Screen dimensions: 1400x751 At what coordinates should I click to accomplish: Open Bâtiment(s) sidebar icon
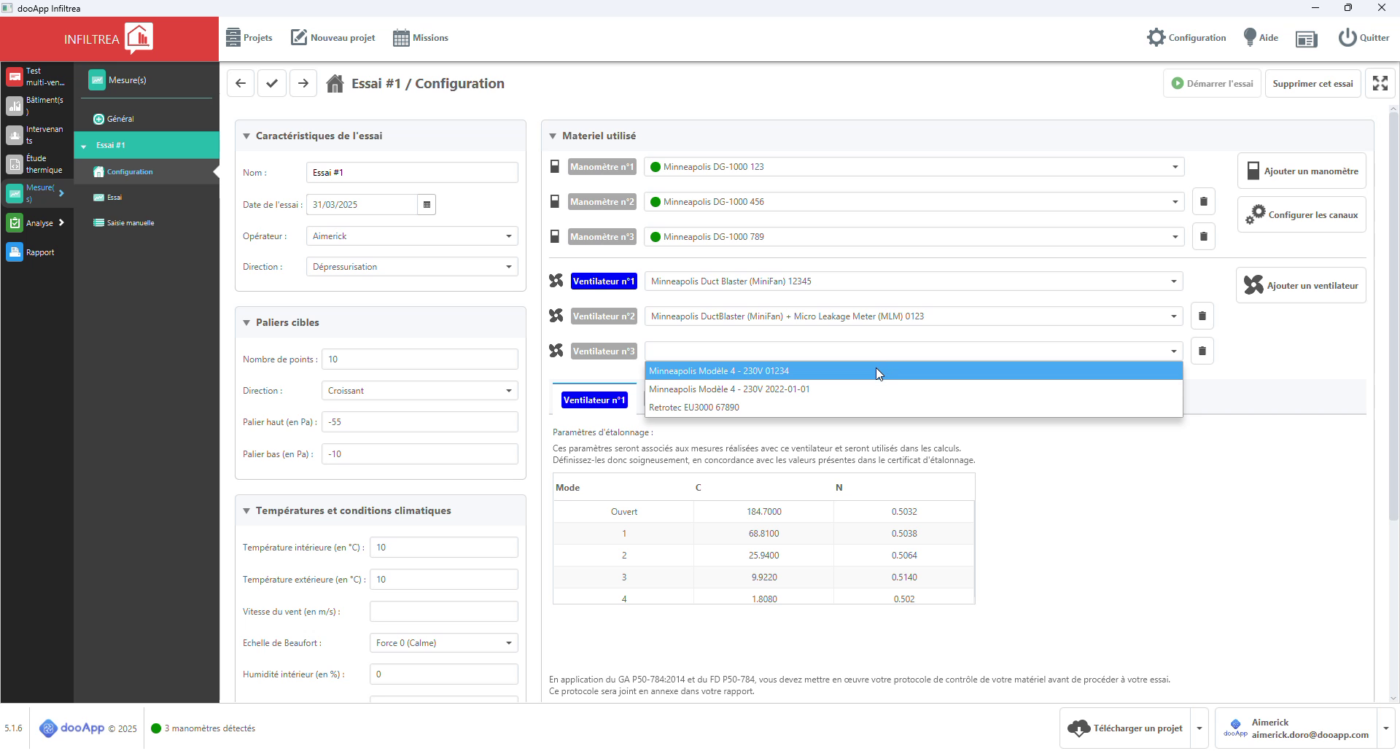[x=15, y=106]
